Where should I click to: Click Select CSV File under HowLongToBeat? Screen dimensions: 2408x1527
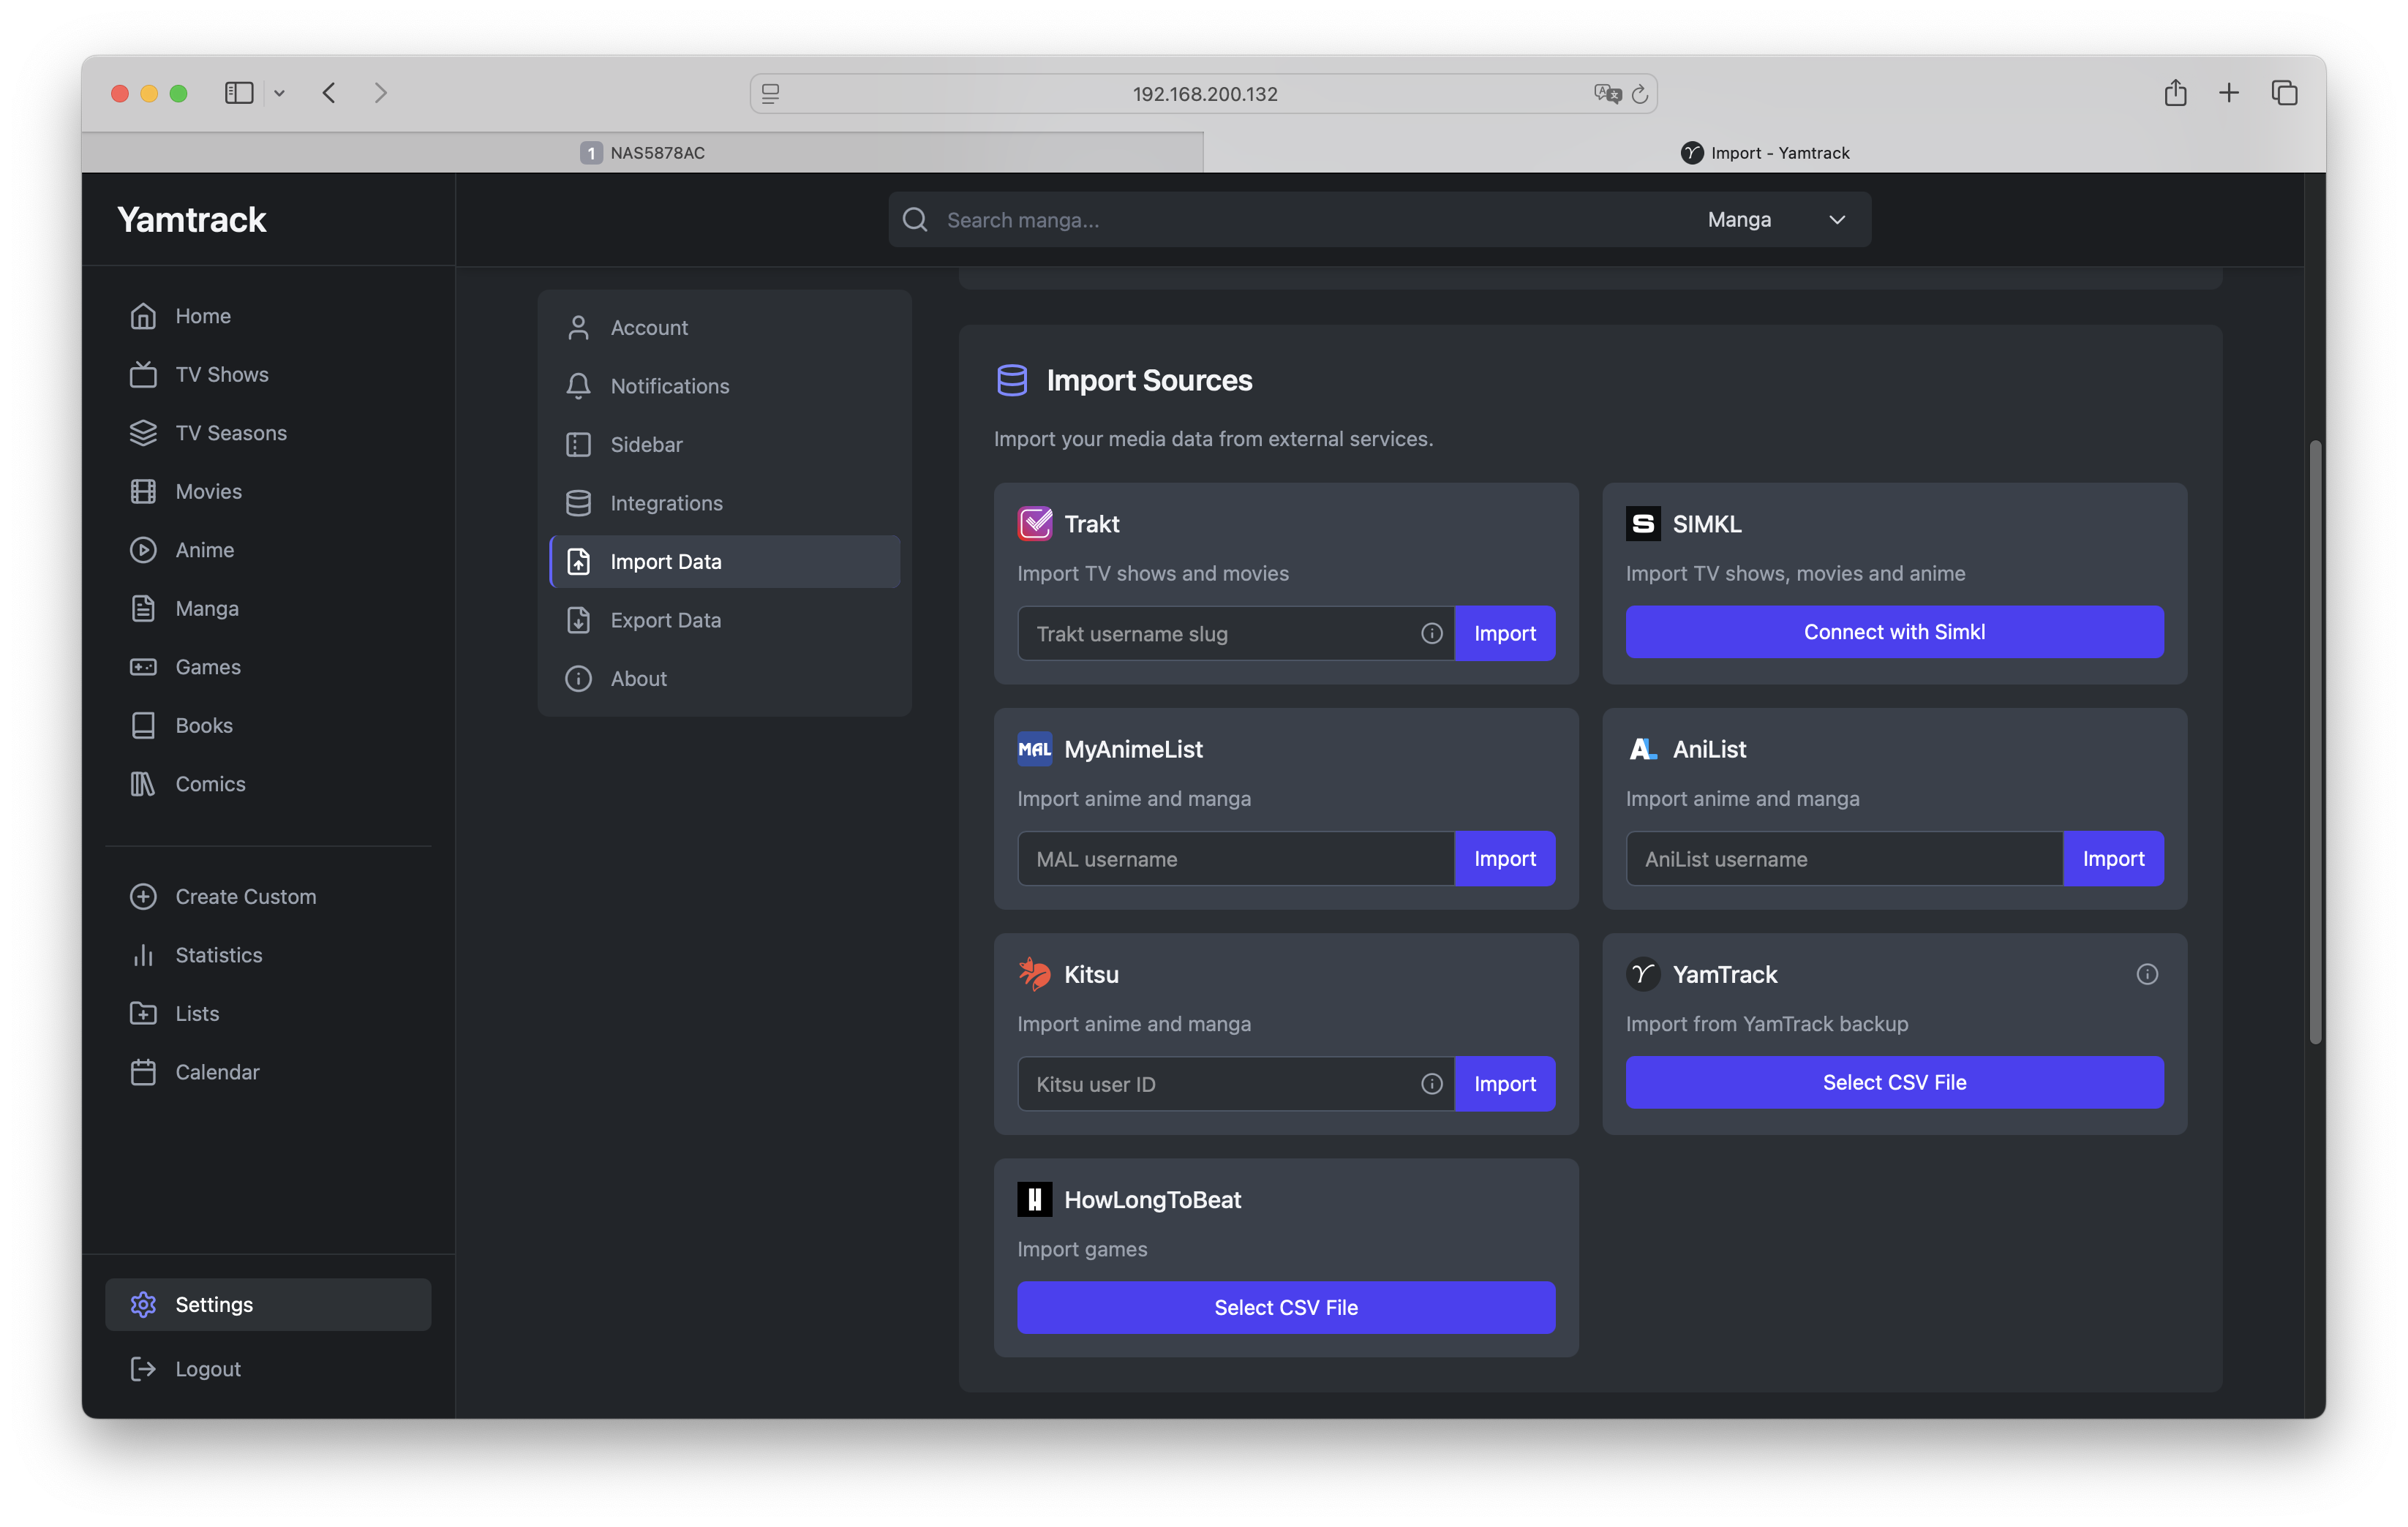[1285, 1307]
